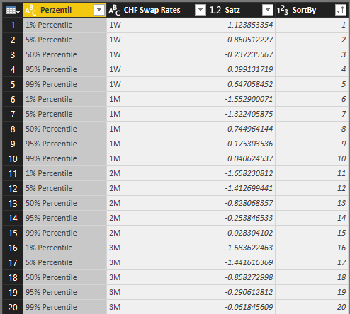The height and width of the screenshot is (314, 350).
Task: Click the Satz value -0.290612812
Action: [249, 292]
